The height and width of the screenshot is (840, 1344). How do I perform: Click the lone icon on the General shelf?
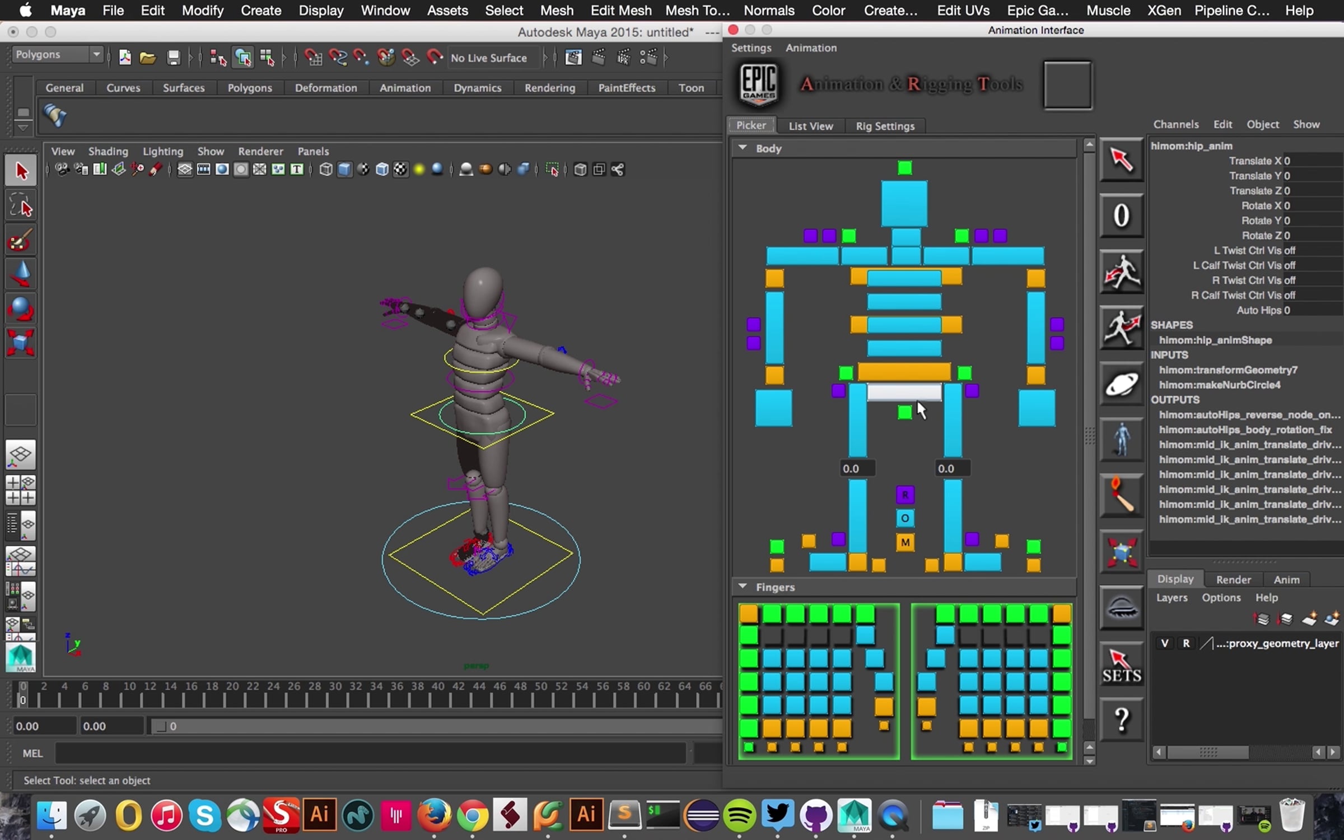click(55, 115)
